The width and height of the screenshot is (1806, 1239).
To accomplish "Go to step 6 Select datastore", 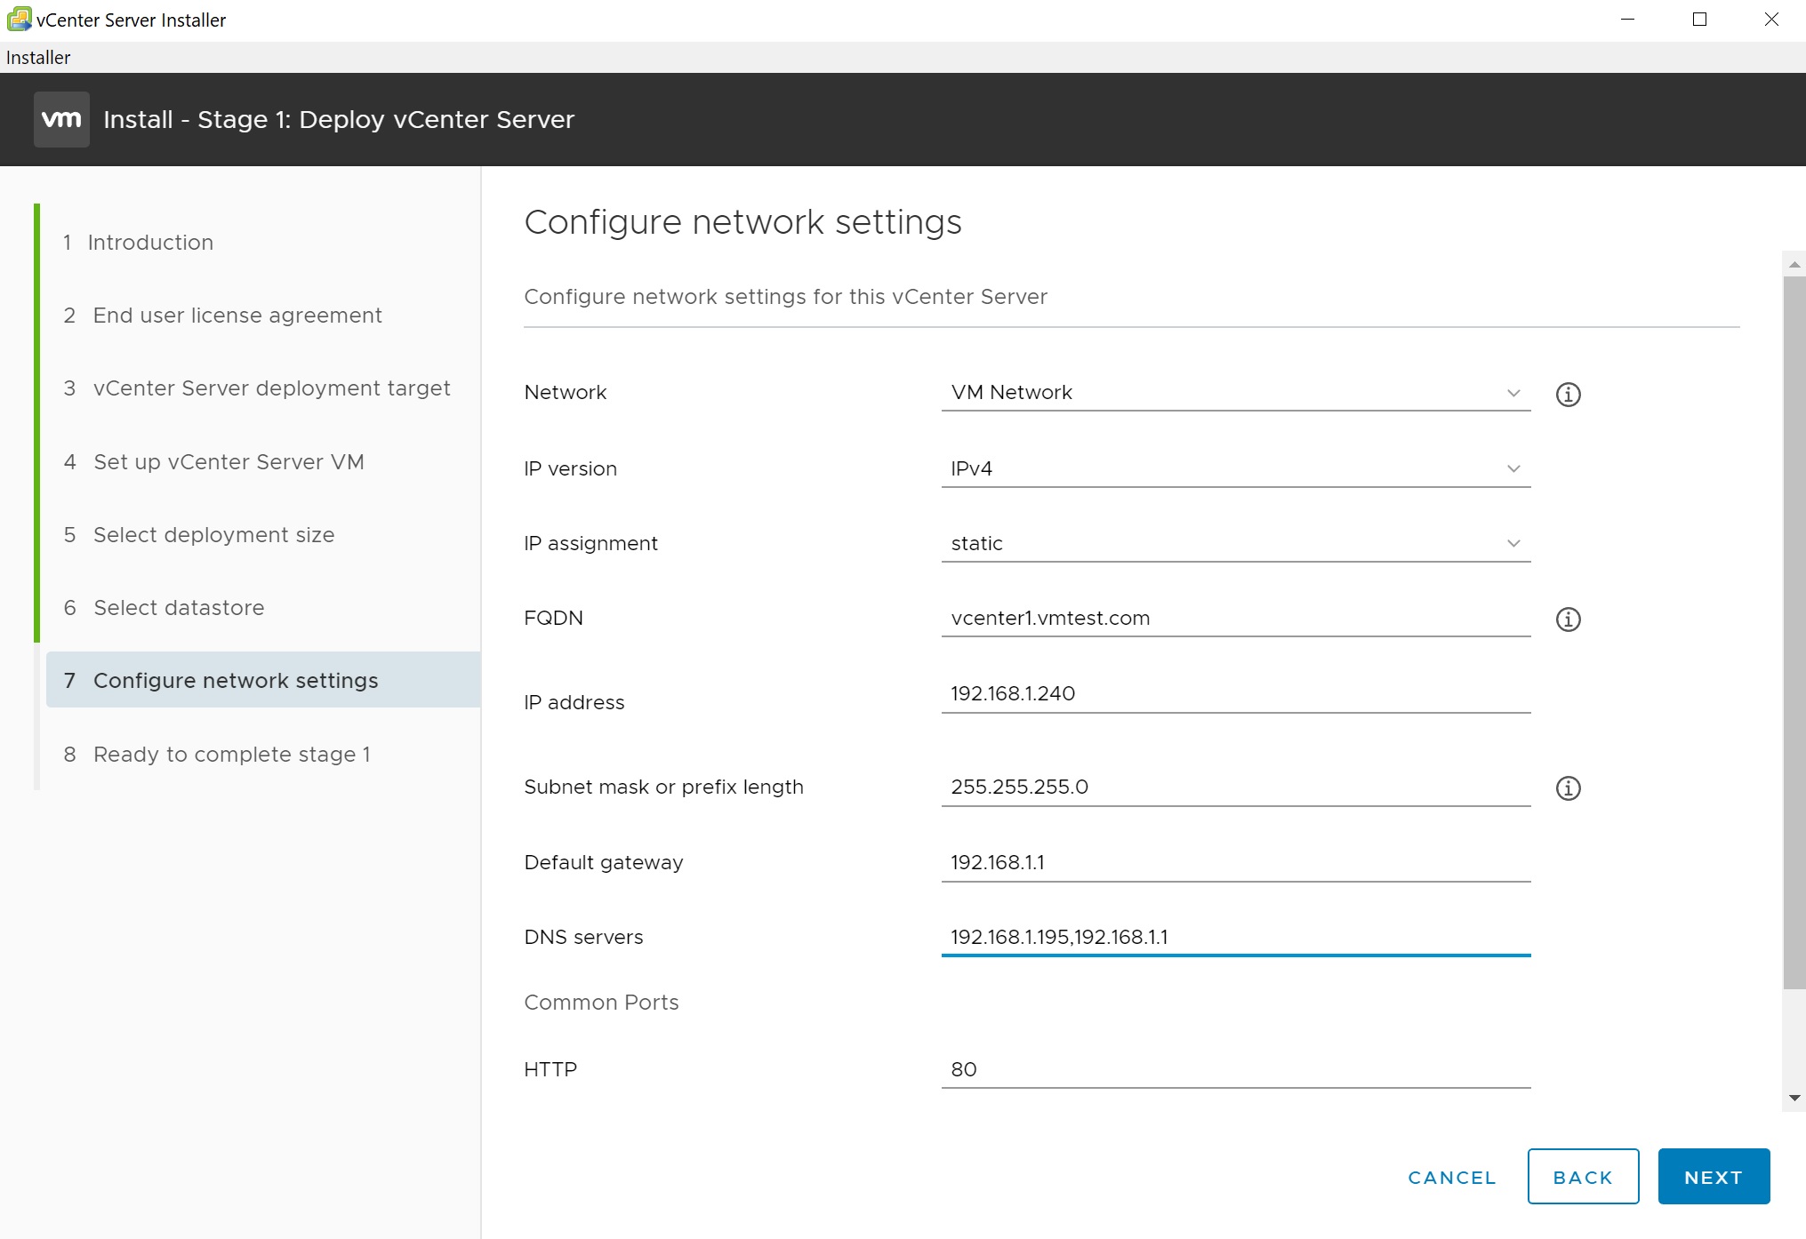I will (179, 607).
